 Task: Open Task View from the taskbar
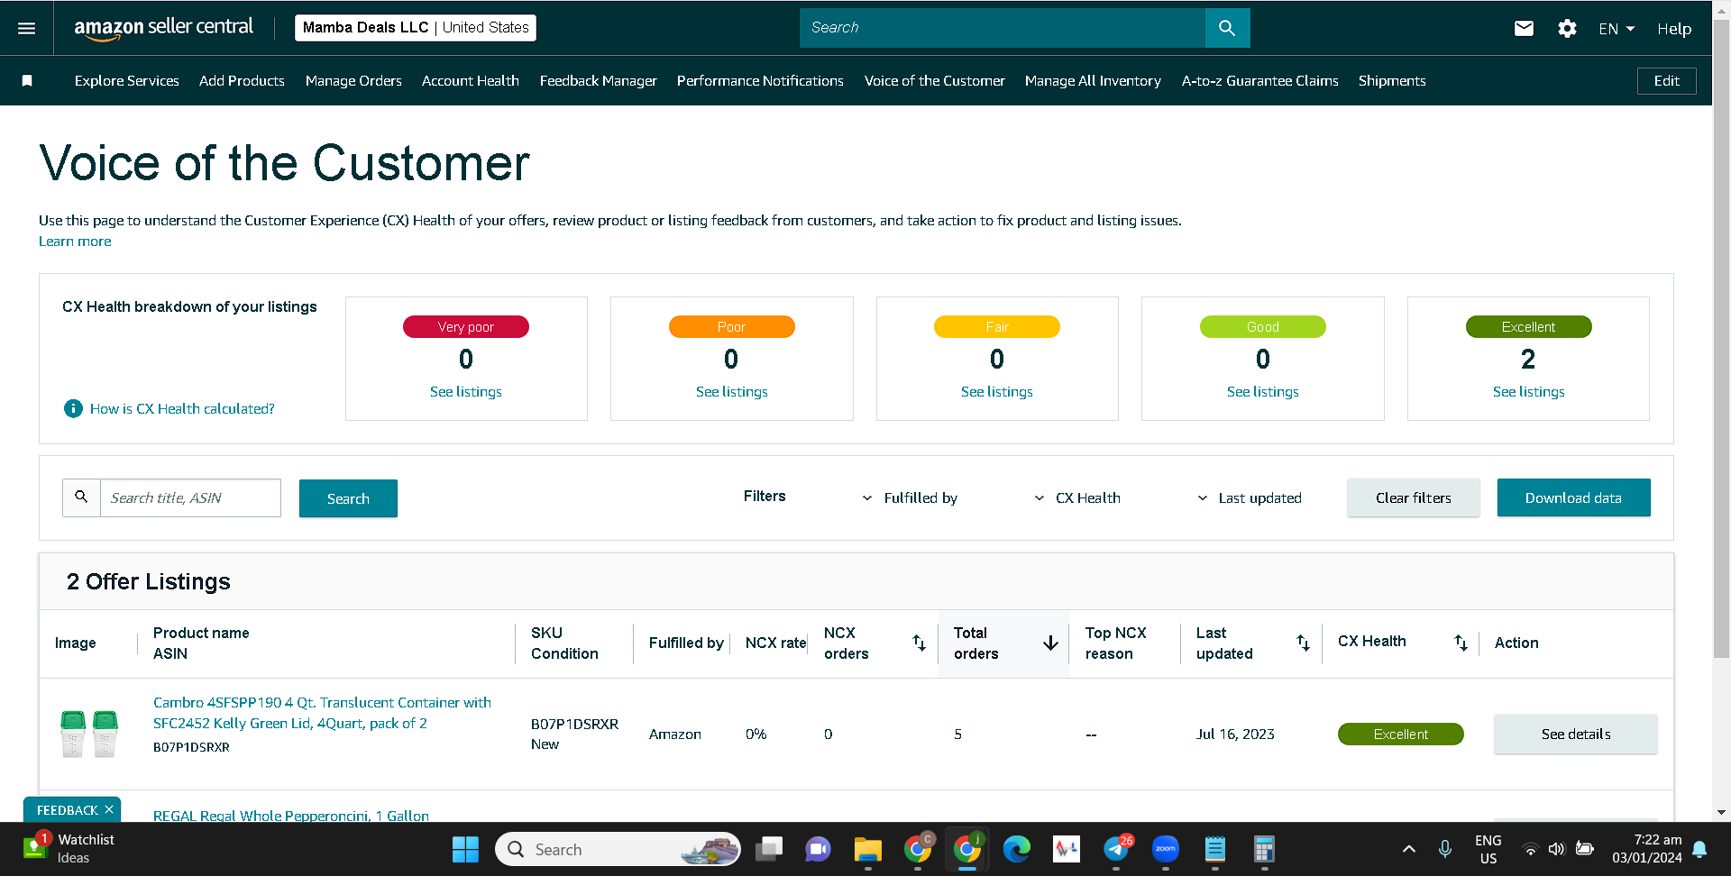click(x=768, y=849)
